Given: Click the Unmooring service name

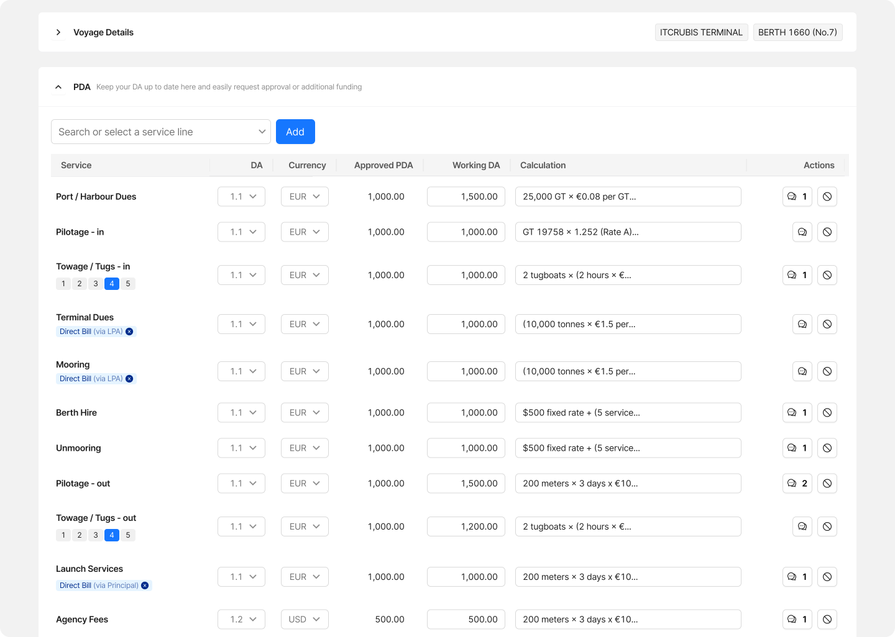Looking at the screenshot, I should point(78,448).
